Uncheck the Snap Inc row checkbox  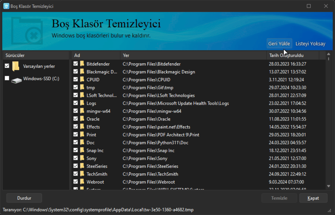click(76, 150)
